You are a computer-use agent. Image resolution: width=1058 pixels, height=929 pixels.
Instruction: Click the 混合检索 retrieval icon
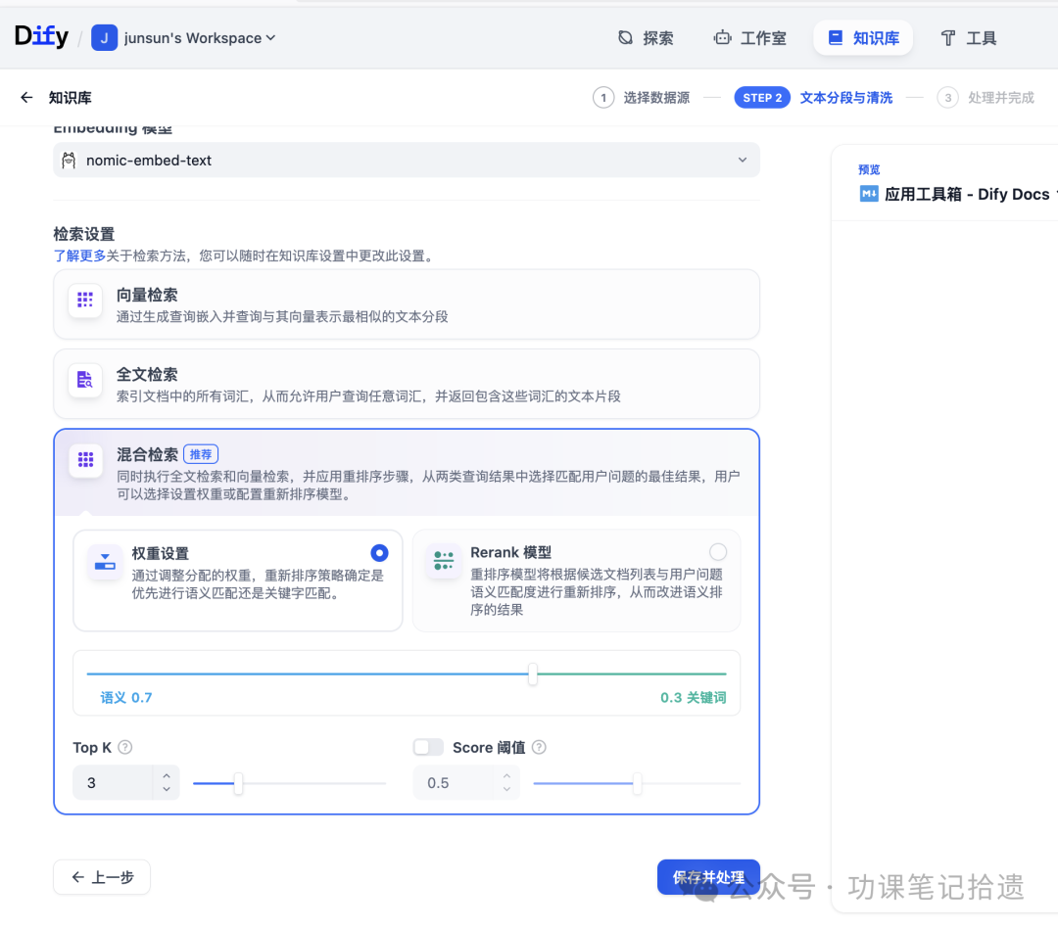click(85, 461)
